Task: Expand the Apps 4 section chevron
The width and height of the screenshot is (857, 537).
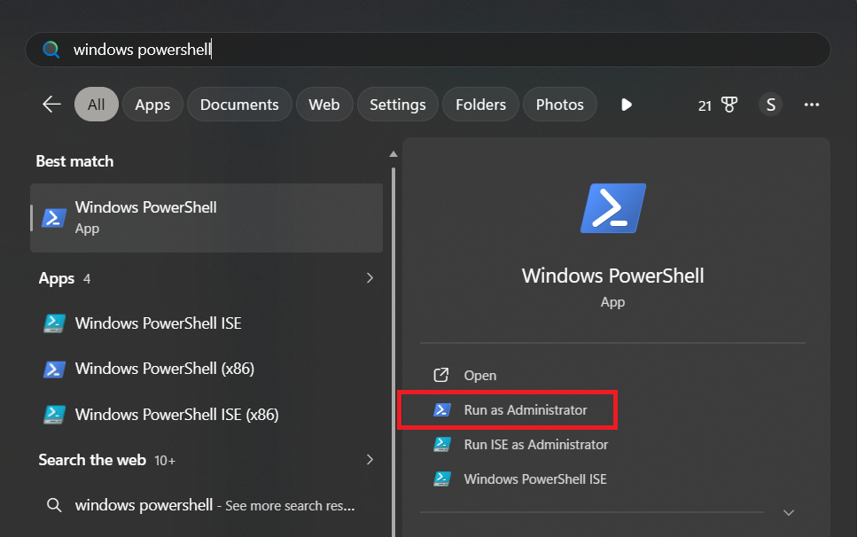Action: coord(370,278)
